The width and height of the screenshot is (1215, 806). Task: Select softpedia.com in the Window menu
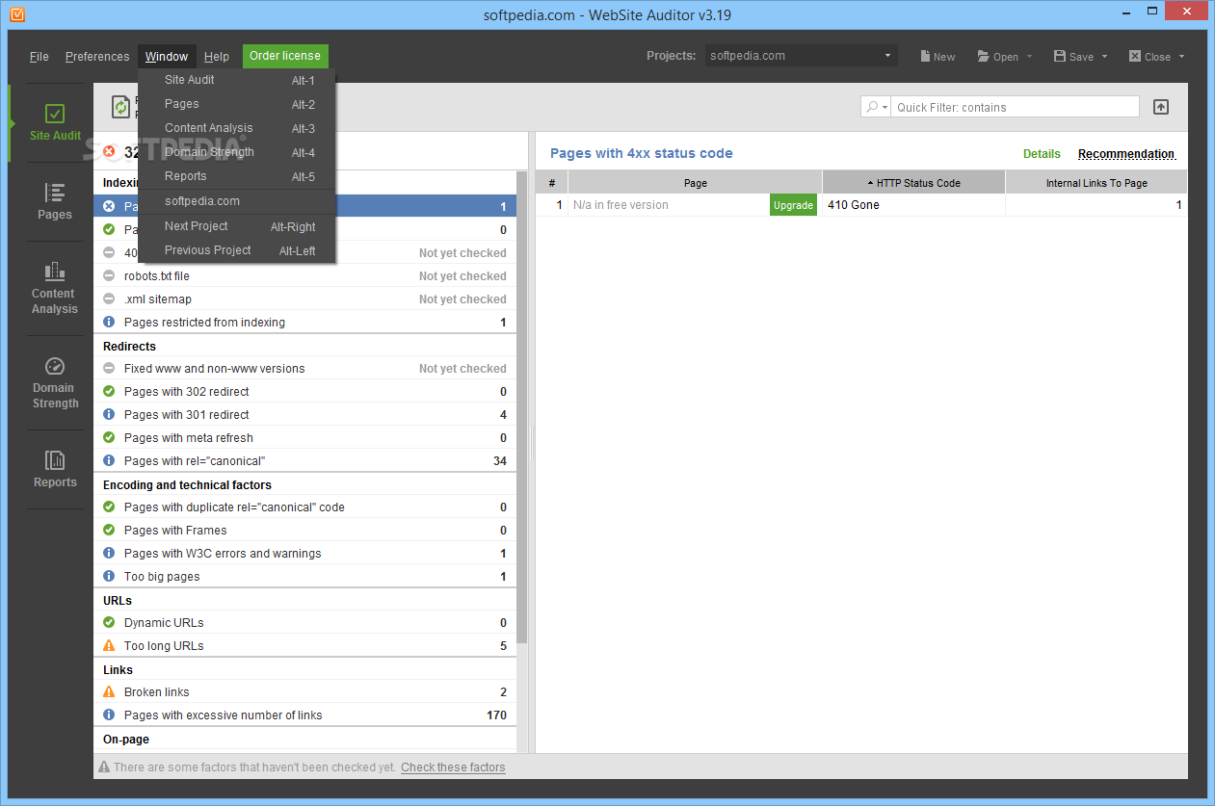click(x=237, y=201)
